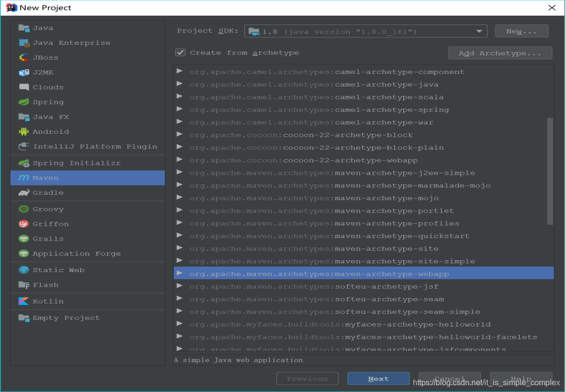Click the Previous button
The width and height of the screenshot is (565, 392).
308,379
